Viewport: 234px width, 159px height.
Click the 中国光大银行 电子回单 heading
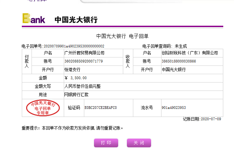pyautogui.click(x=123, y=36)
